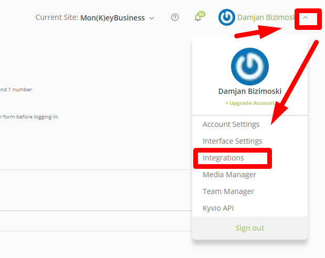Select Integrations from the user menu

(x=223, y=158)
